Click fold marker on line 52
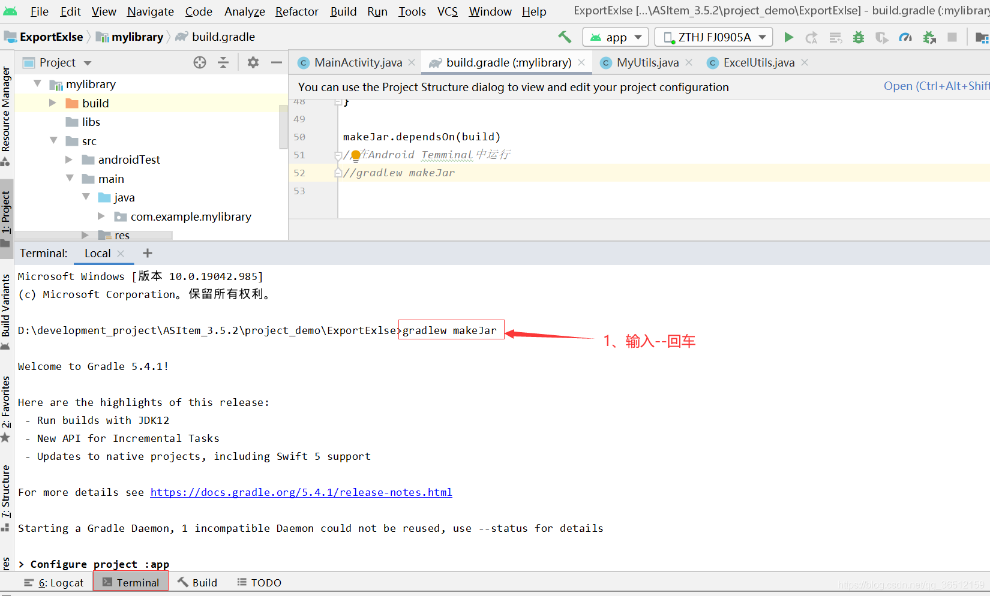 [338, 173]
